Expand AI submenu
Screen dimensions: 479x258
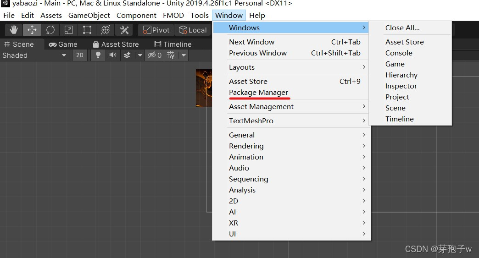[291, 212]
